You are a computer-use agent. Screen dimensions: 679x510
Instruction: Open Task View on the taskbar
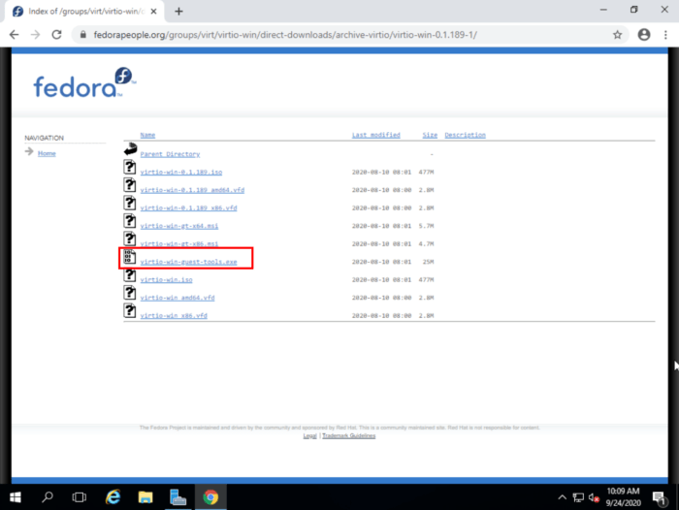[80, 497]
